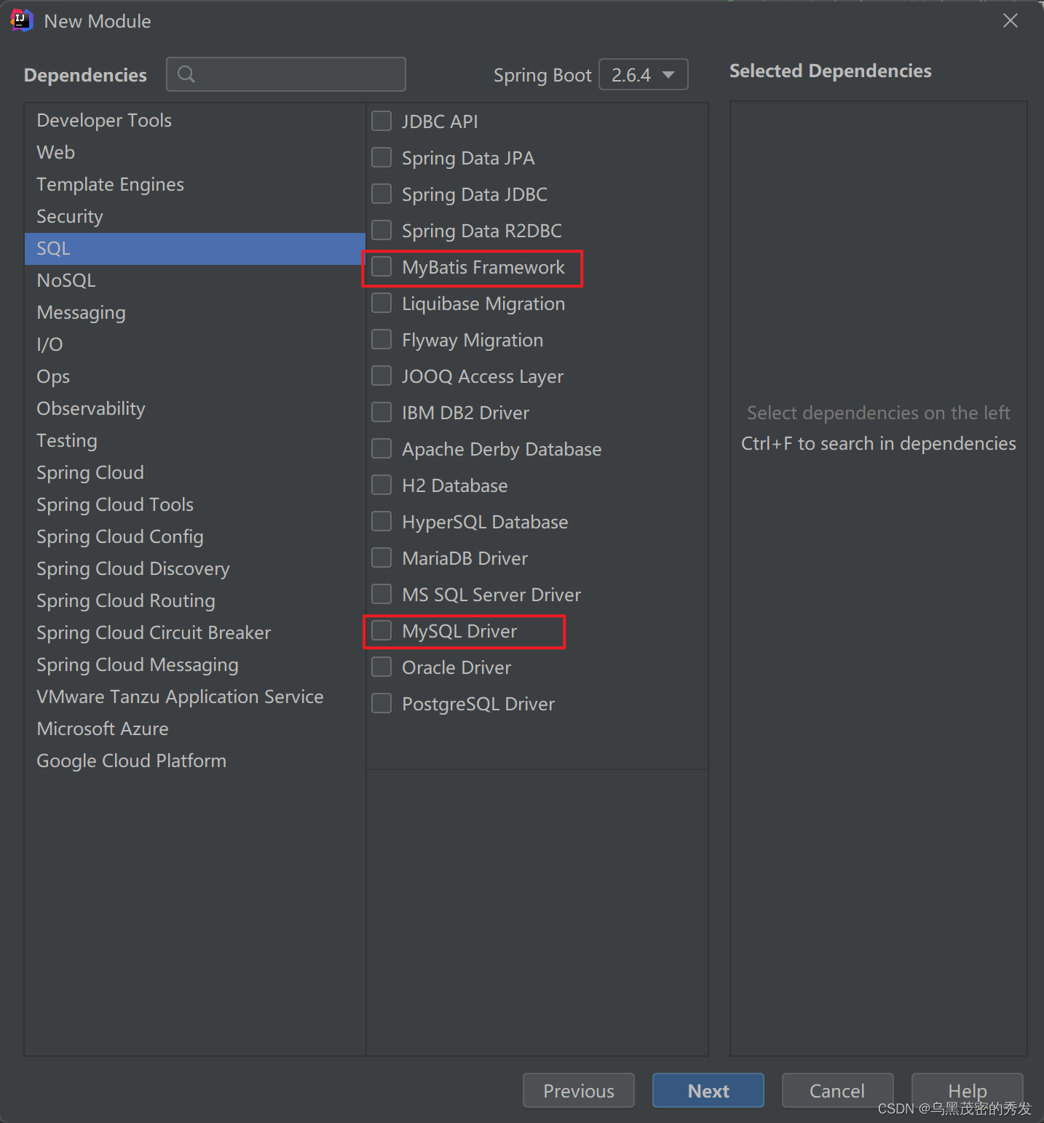Select HyperSQL Database checkbox
1044x1123 pixels.
(381, 521)
